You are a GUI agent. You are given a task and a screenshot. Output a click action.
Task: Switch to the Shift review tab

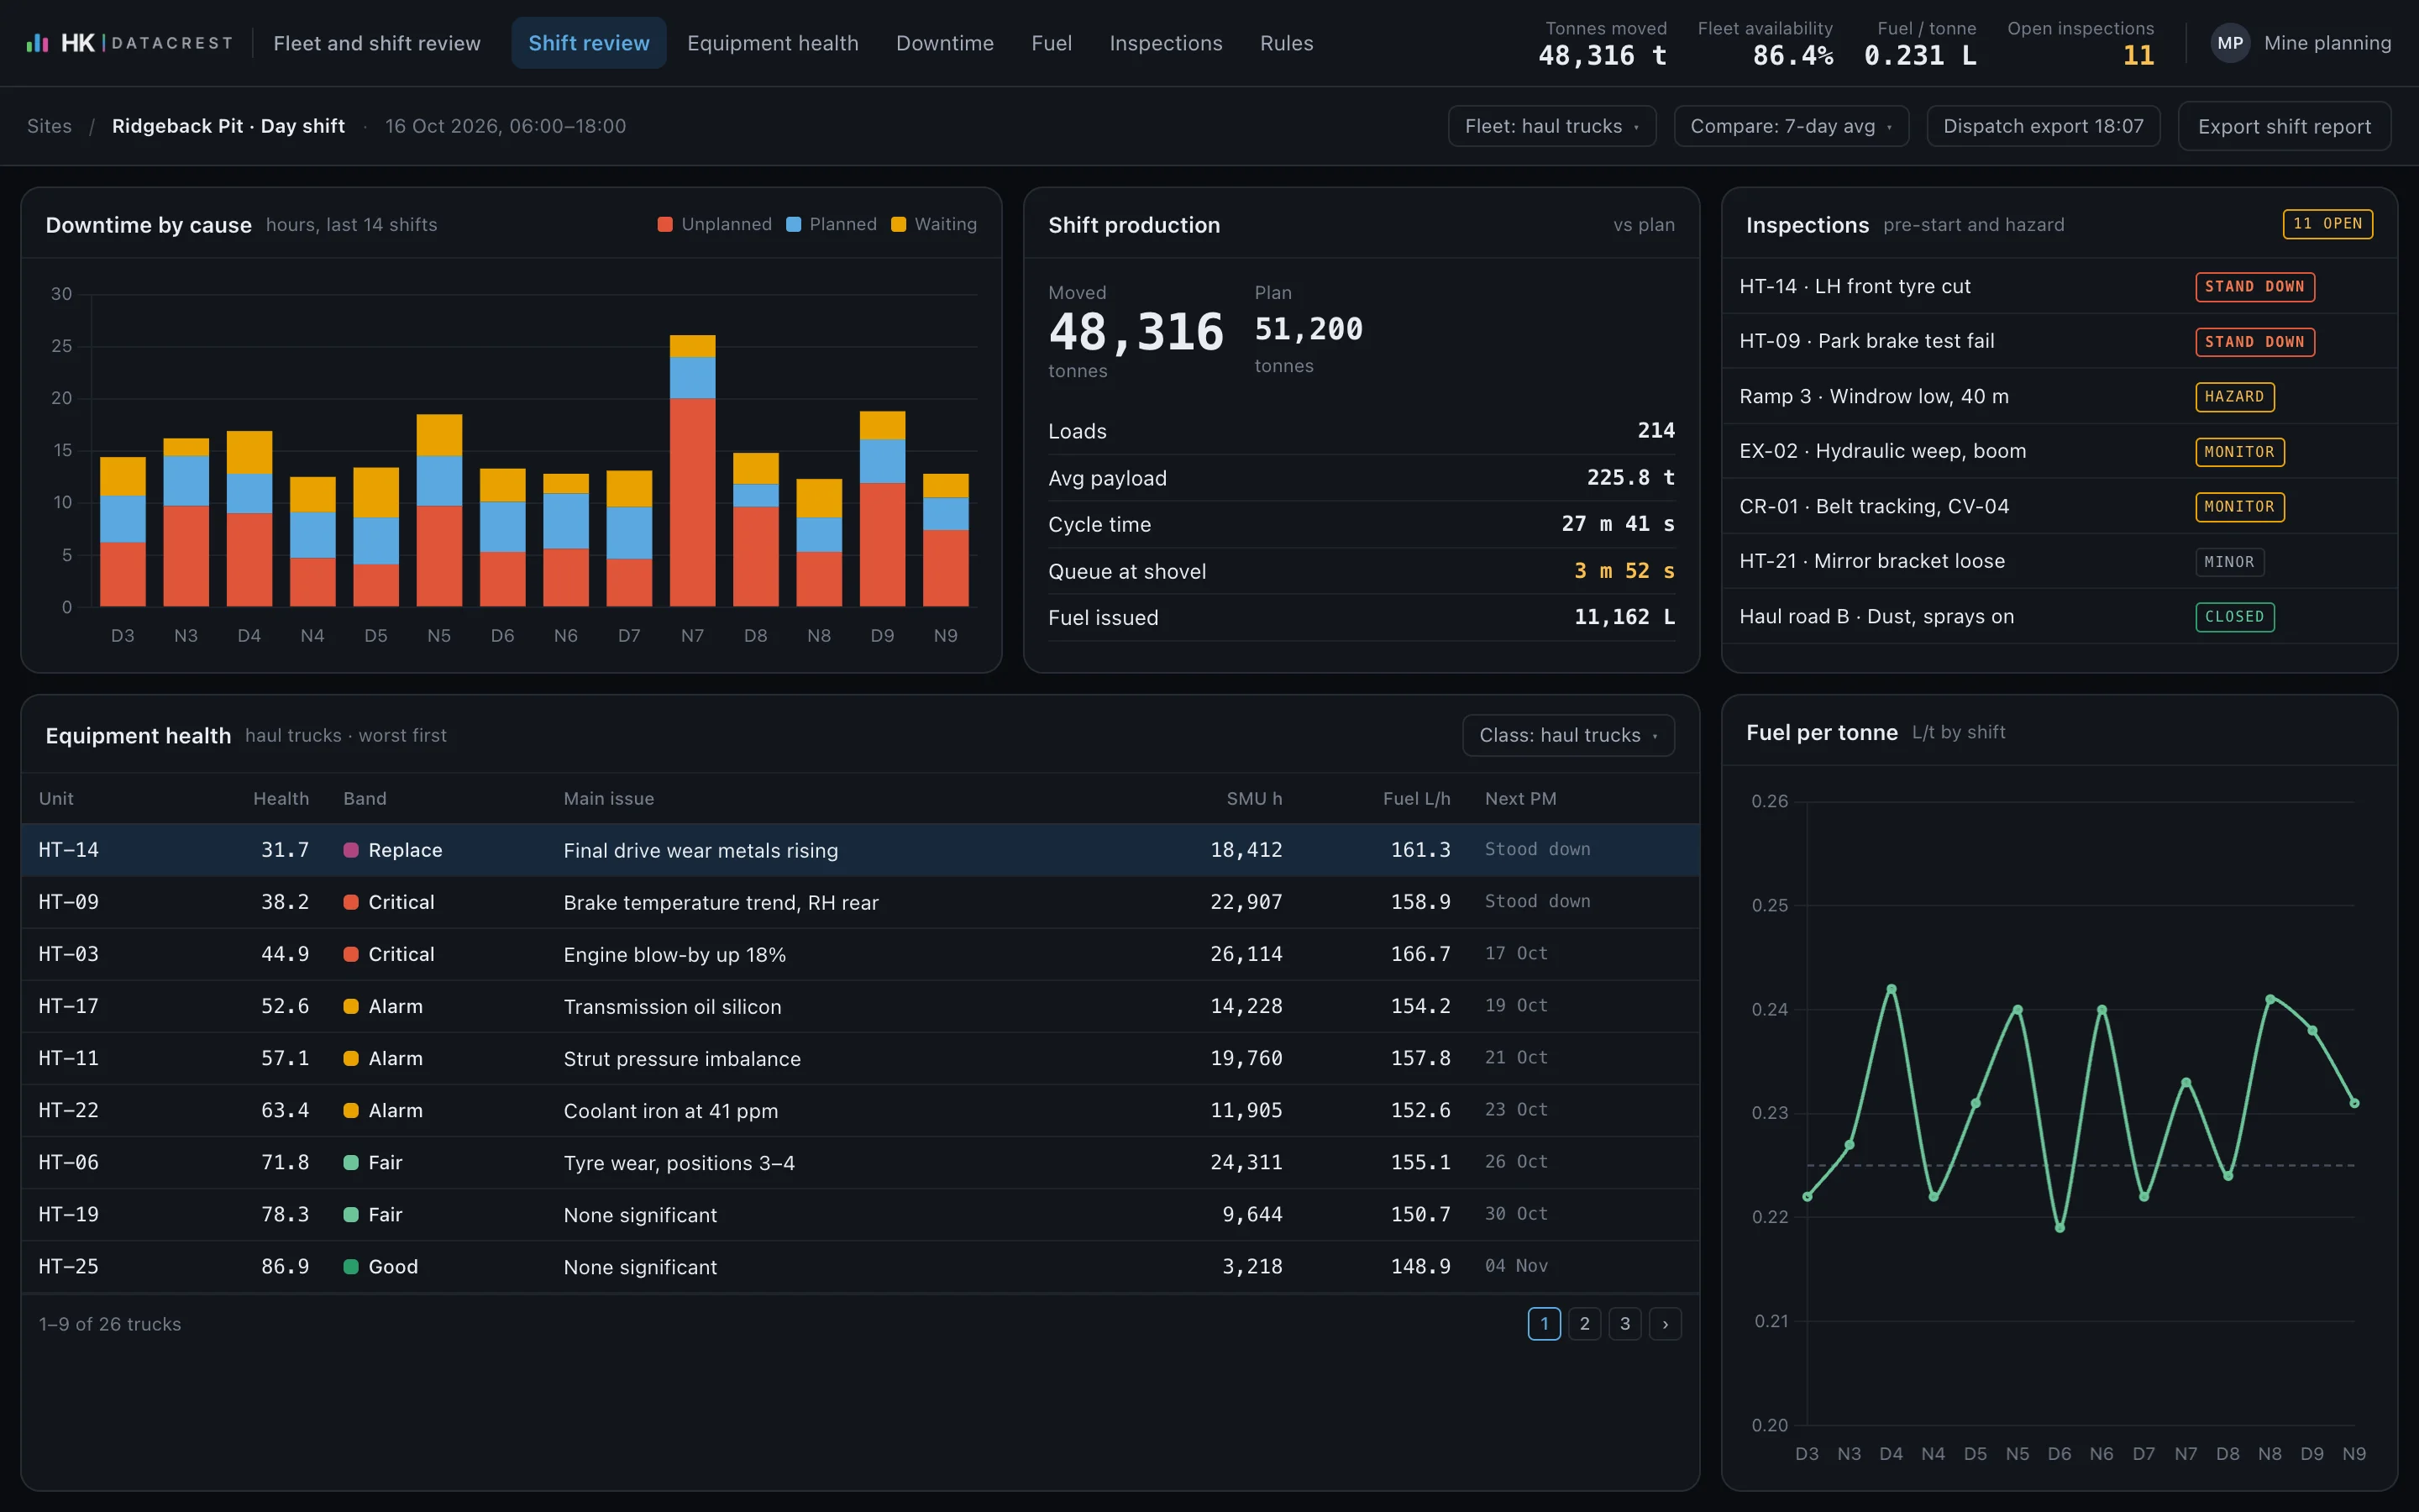point(589,43)
